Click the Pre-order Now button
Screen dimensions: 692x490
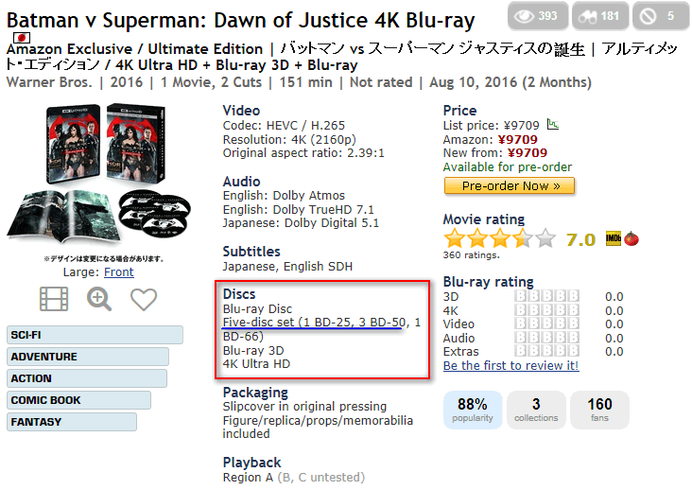tap(509, 185)
